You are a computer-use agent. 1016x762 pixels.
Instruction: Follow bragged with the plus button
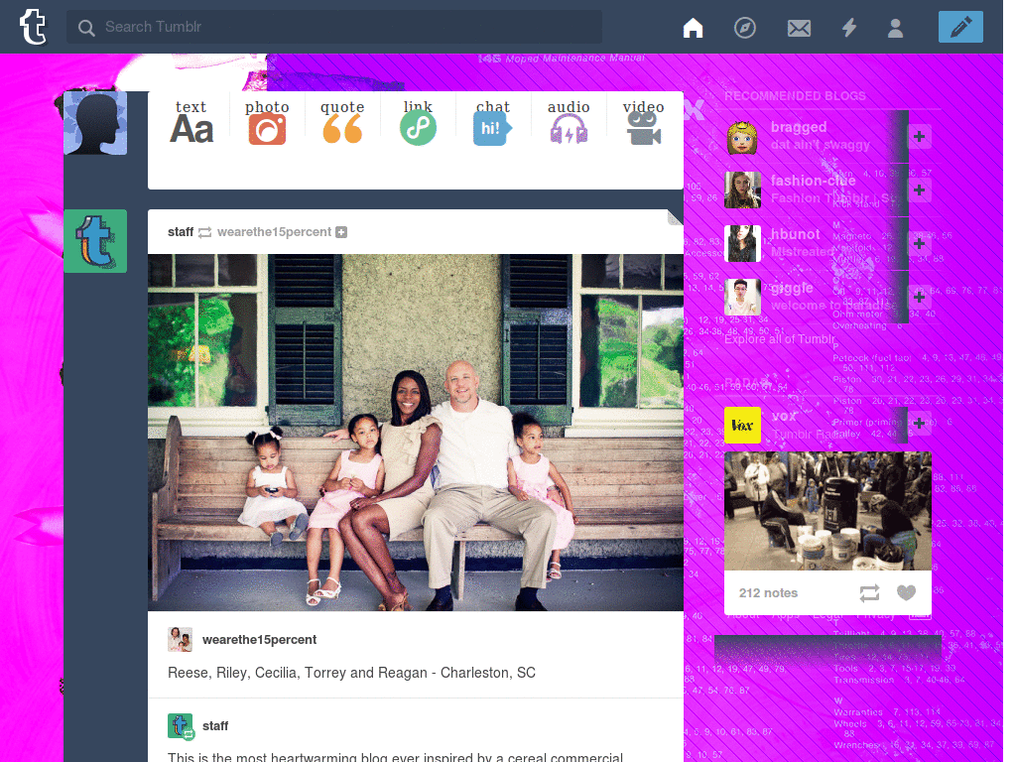(x=919, y=137)
